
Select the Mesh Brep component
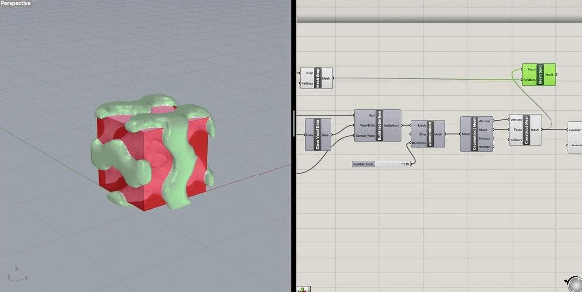pos(317,78)
